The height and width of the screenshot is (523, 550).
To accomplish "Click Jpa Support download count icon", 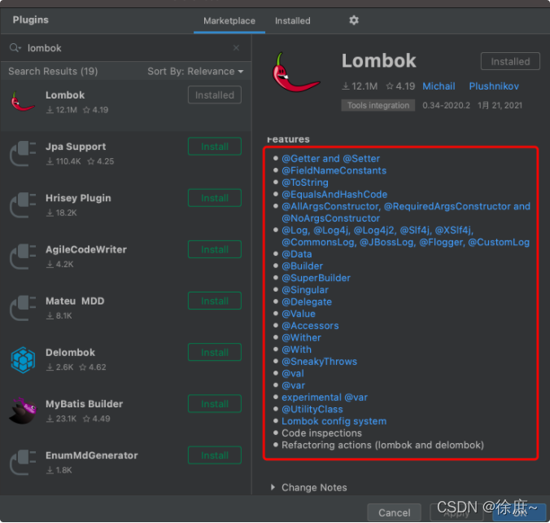I will point(50,161).
